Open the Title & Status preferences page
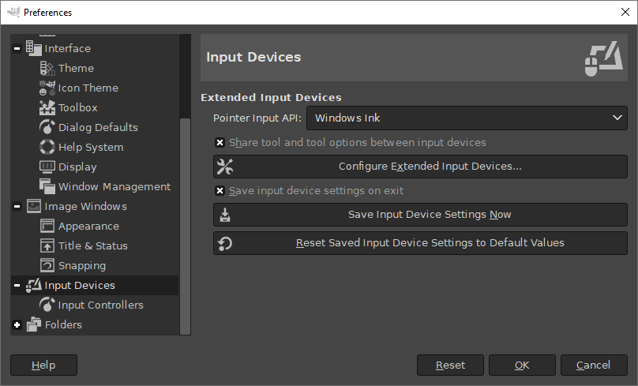The width and height of the screenshot is (638, 386). click(x=92, y=246)
